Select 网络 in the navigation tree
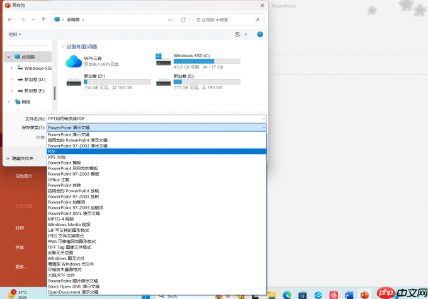The width and height of the screenshot is (428, 299). coord(23,102)
